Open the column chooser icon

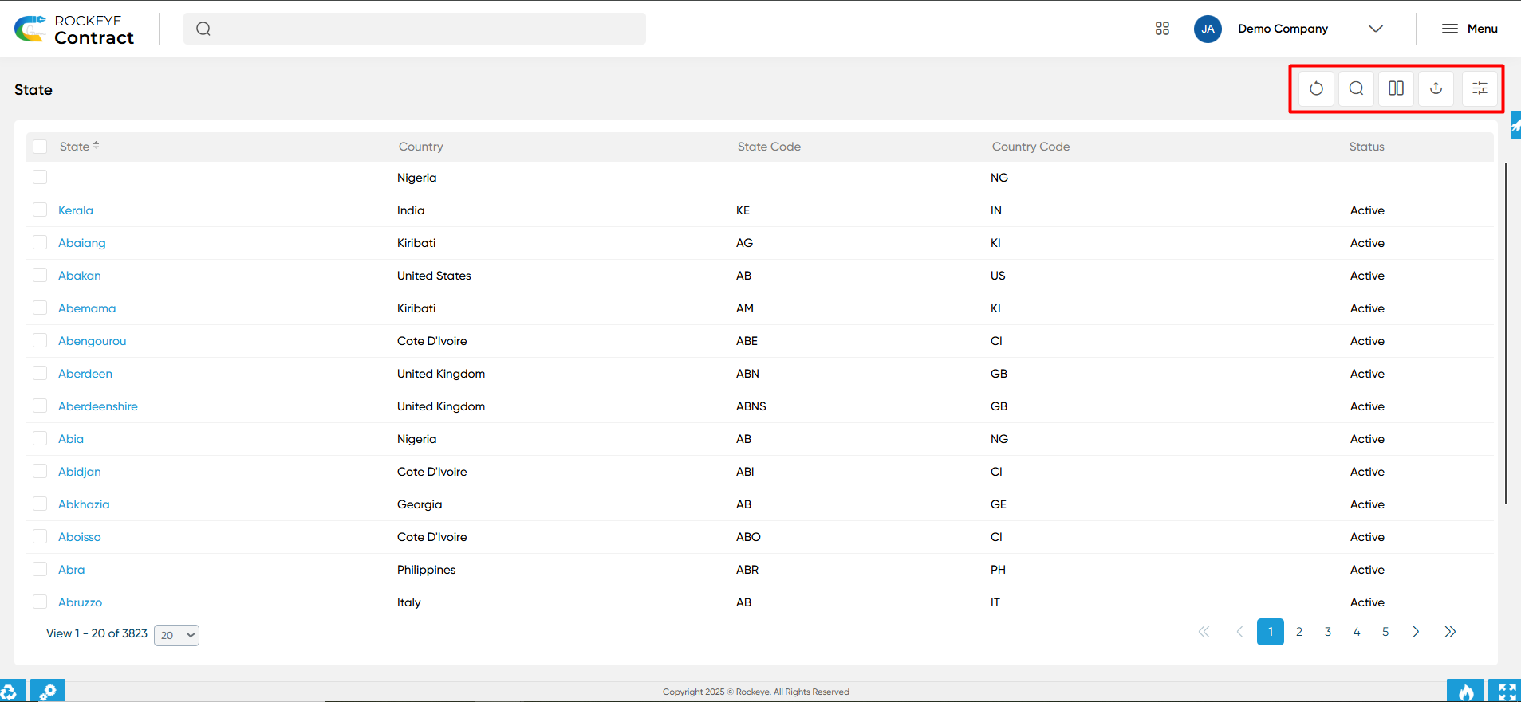click(1396, 88)
